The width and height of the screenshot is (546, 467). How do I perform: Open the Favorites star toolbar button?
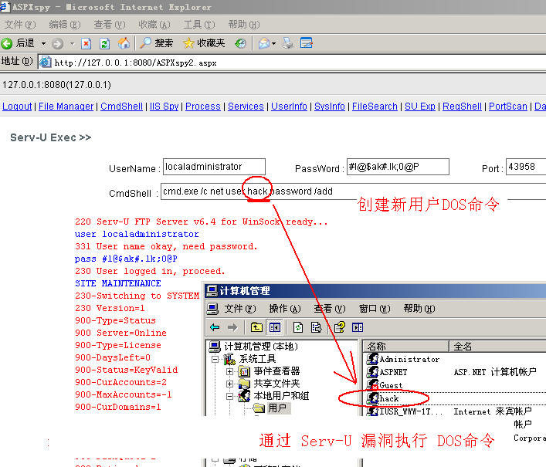[x=204, y=43]
